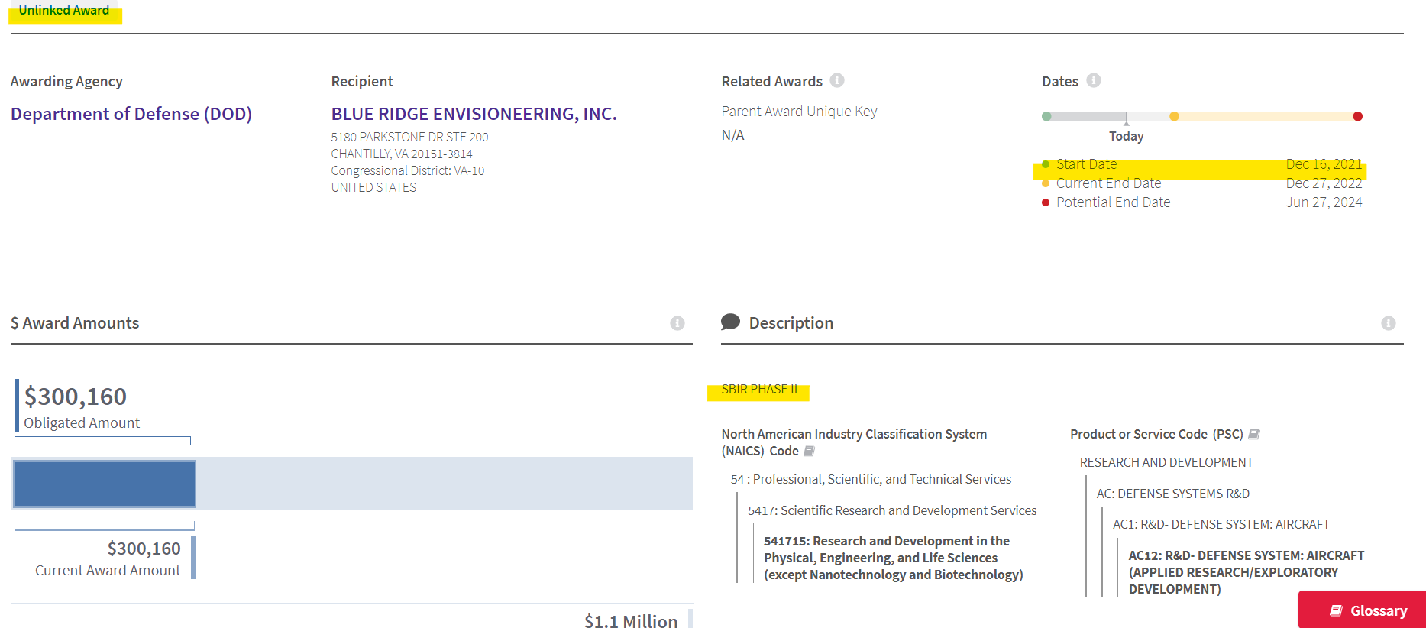Click the orange current end date timeline dot

(x=1174, y=116)
